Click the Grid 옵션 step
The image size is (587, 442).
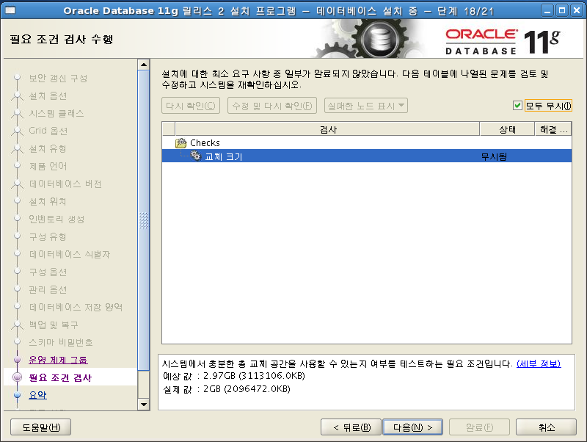(48, 131)
